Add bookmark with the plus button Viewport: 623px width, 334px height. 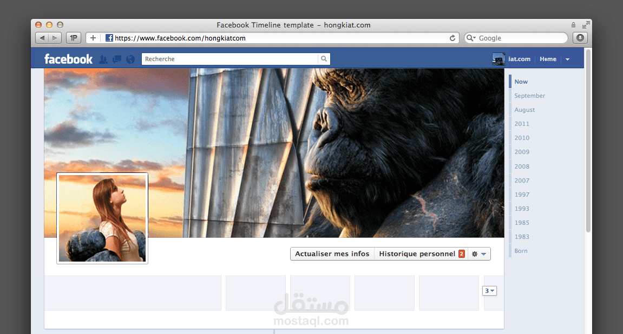pos(93,38)
